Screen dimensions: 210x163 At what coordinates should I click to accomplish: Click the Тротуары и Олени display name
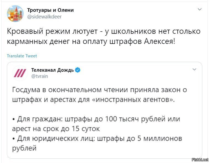coord(50,10)
